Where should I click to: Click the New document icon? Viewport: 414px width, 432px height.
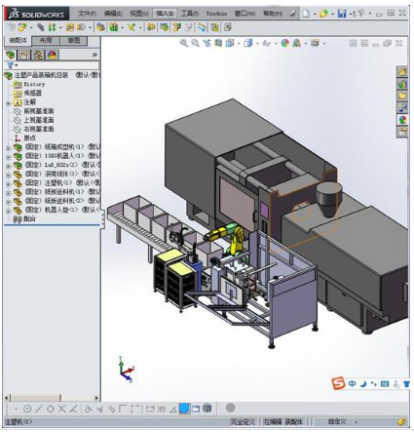306,14
